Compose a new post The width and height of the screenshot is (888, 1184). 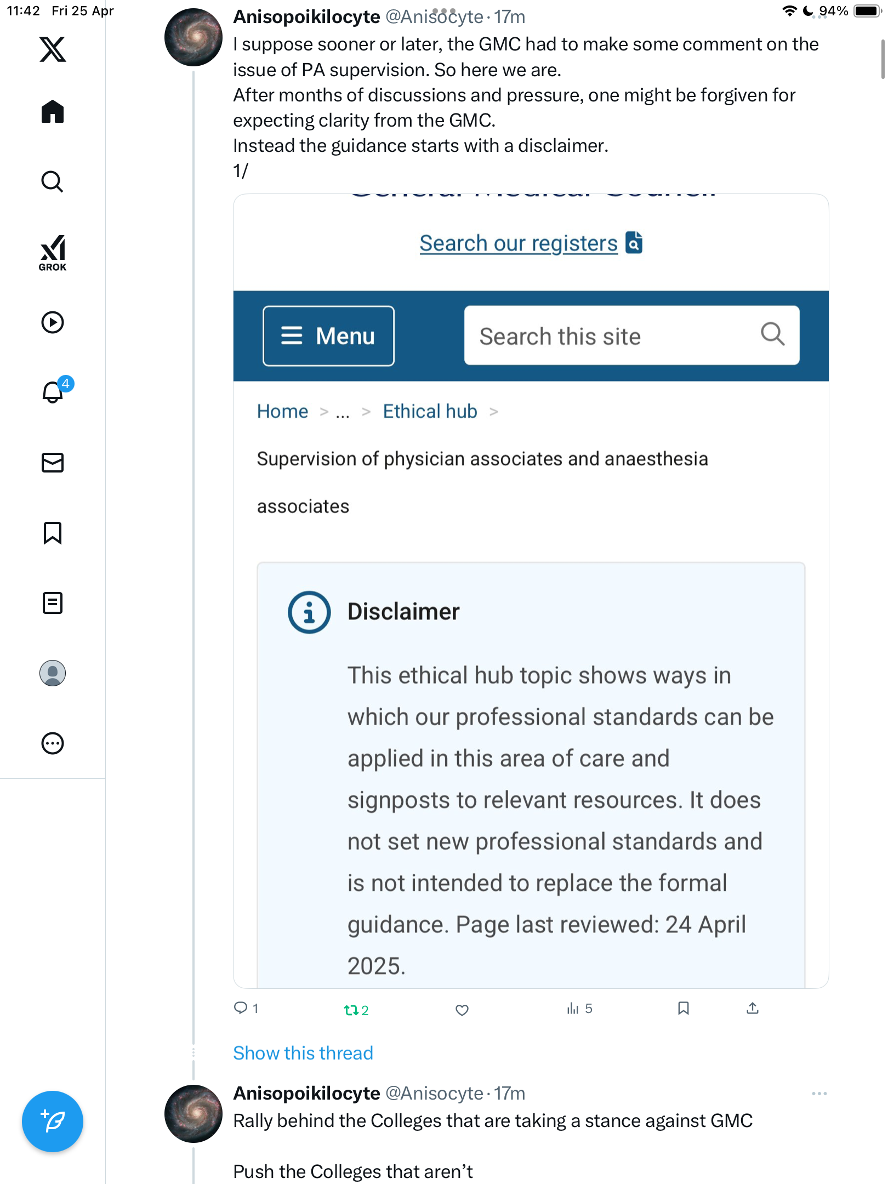tap(53, 1122)
